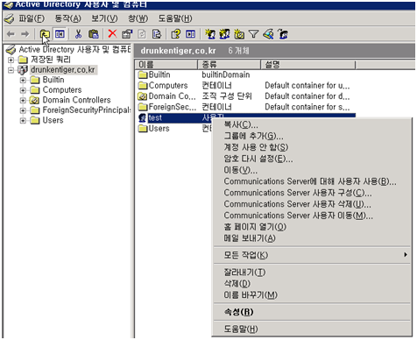Open the 모든 작업(K) submenu arrow
The height and width of the screenshot is (340, 417).
point(406,255)
